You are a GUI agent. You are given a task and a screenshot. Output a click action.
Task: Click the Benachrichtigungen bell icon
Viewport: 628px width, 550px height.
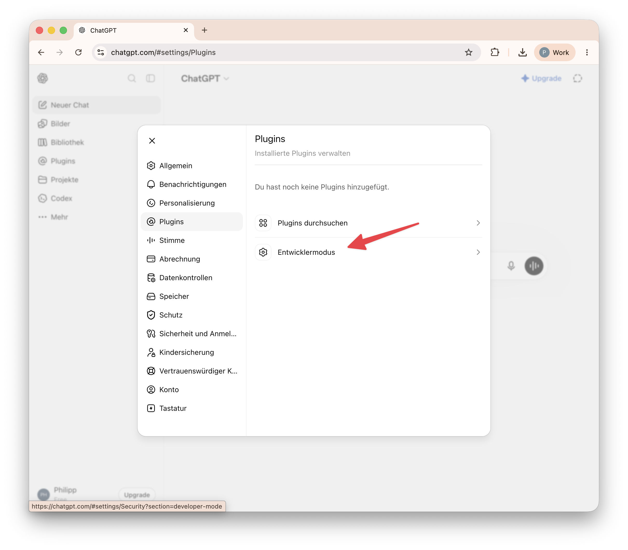[x=151, y=185]
